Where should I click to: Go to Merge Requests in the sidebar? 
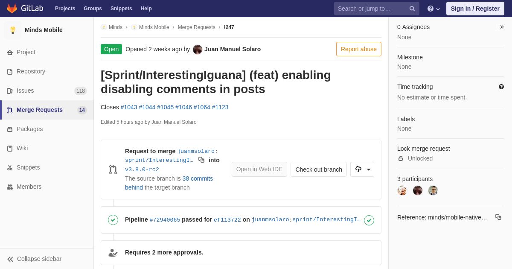pyautogui.click(x=40, y=110)
